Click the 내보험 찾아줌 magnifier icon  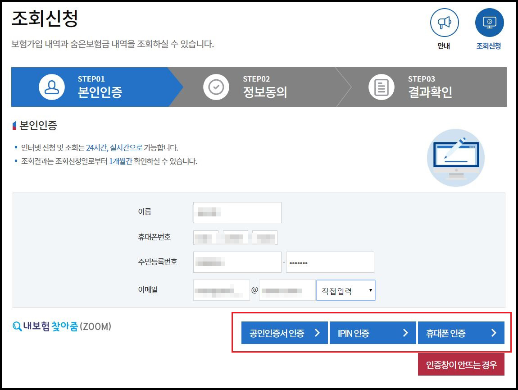pos(17,326)
